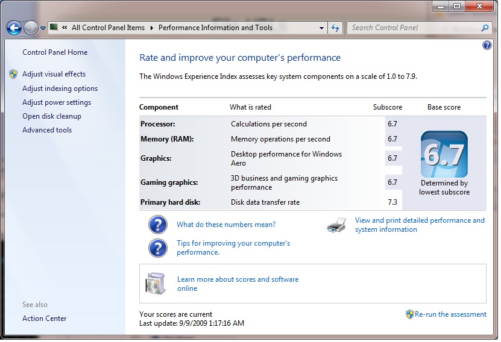Click the Primary hard disk subscore 7.3

[392, 202]
